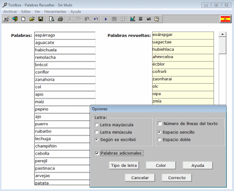This screenshot has width=234, height=191.
Task: Click the blue play arrow icon
Action: tap(105, 19)
